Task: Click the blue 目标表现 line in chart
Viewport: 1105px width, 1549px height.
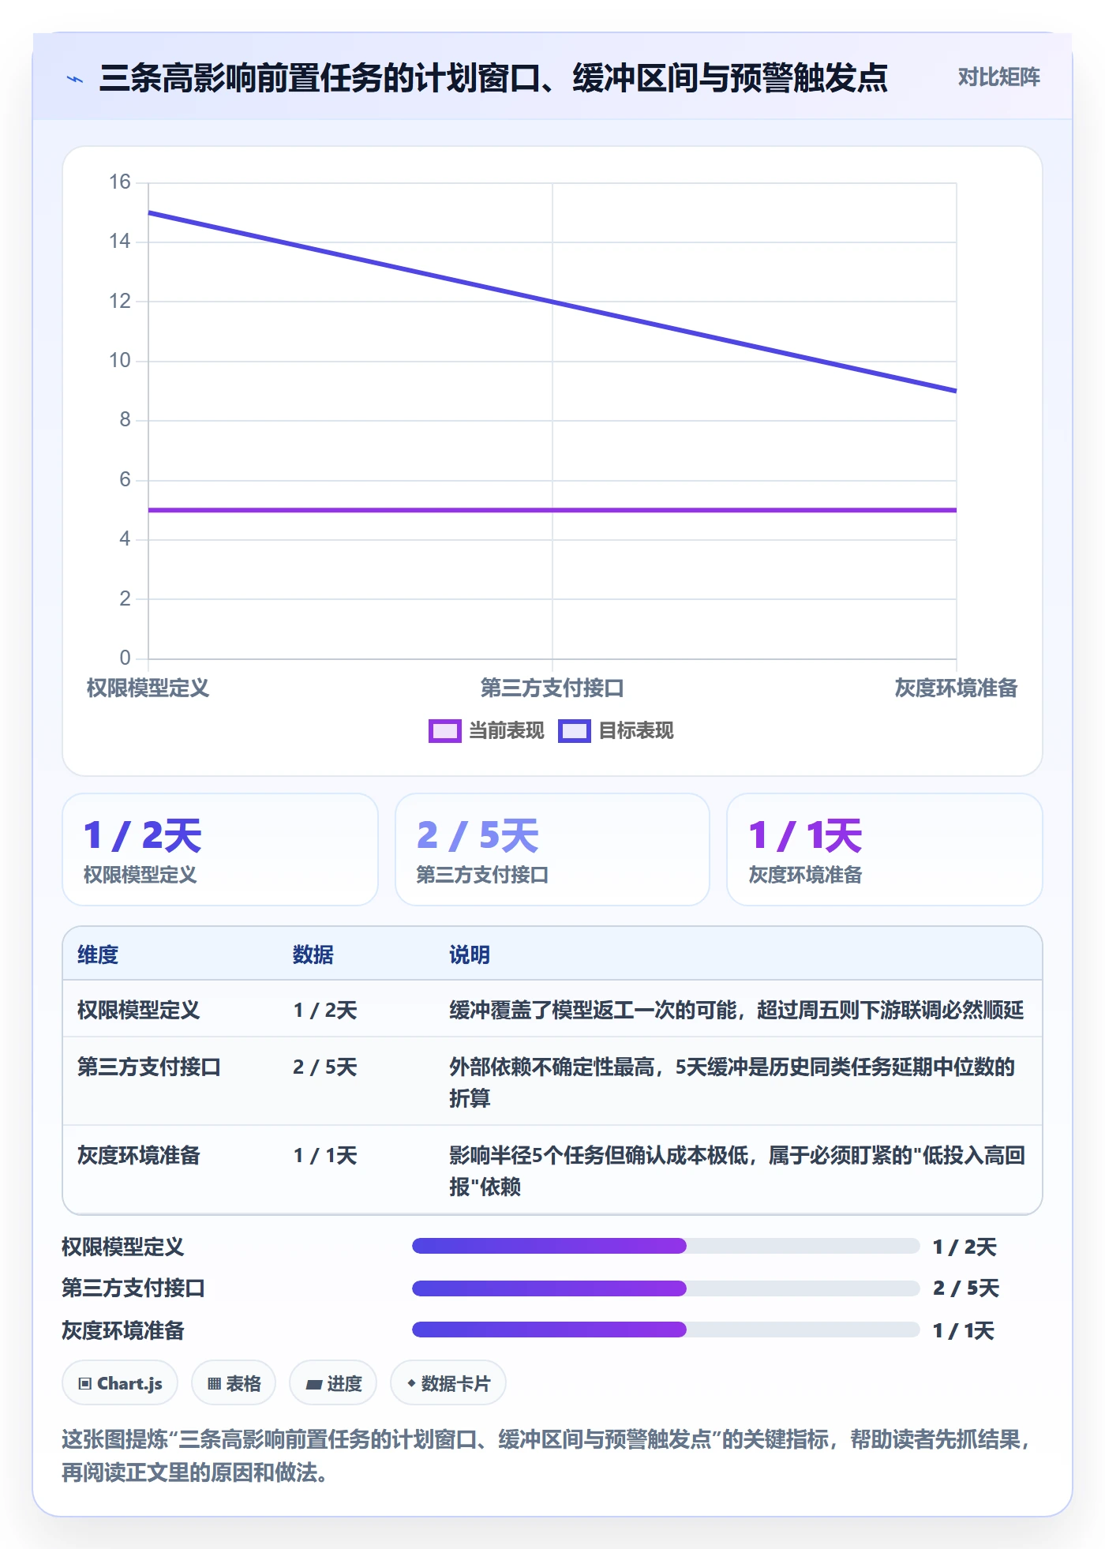Action: click(552, 302)
